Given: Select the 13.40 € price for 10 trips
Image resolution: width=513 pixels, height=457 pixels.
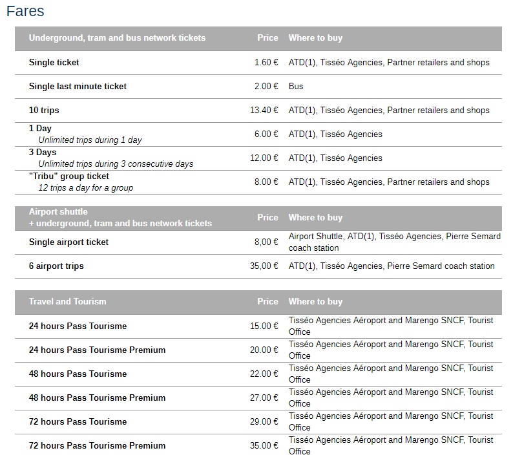Looking at the screenshot, I should [x=264, y=111].
